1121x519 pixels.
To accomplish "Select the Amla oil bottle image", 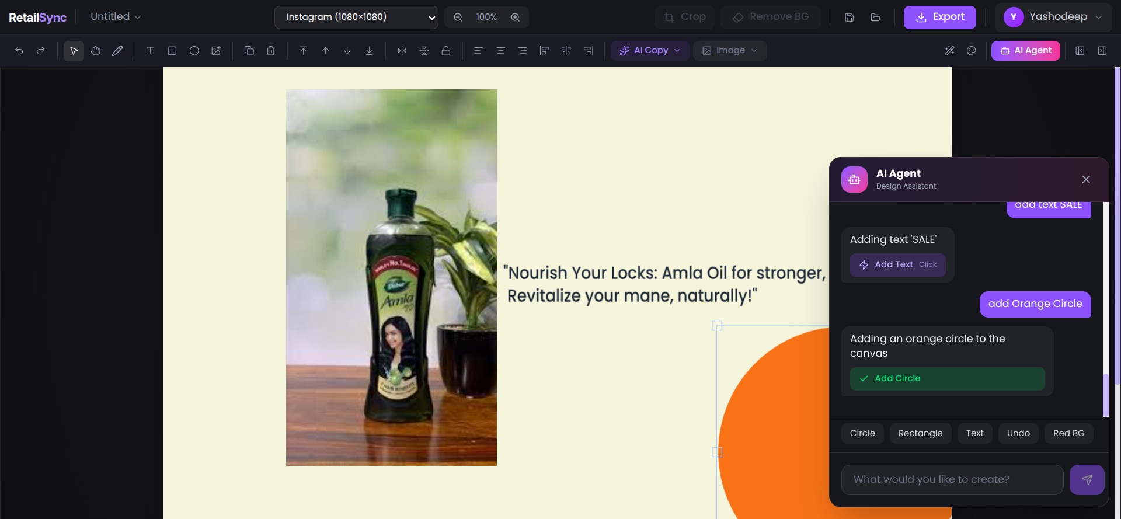I will point(391,277).
